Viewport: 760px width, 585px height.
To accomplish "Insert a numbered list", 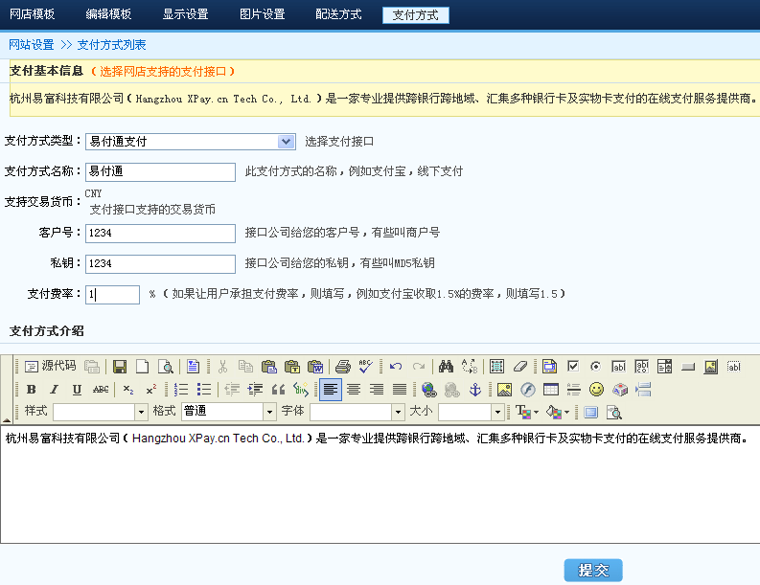I will 181,390.
